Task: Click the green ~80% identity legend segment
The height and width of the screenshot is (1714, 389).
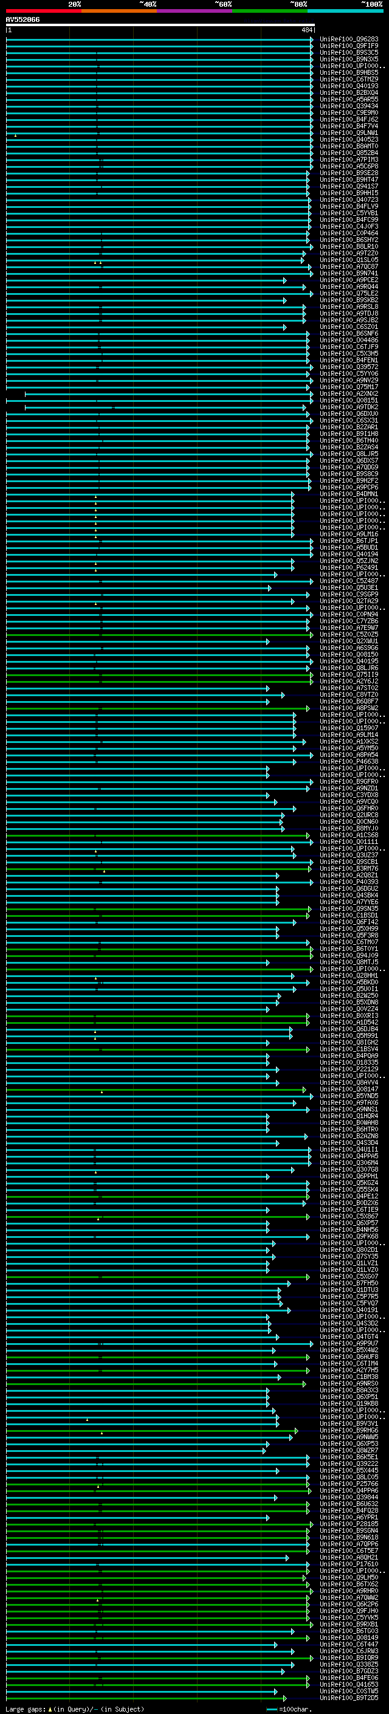Action: point(270,11)
